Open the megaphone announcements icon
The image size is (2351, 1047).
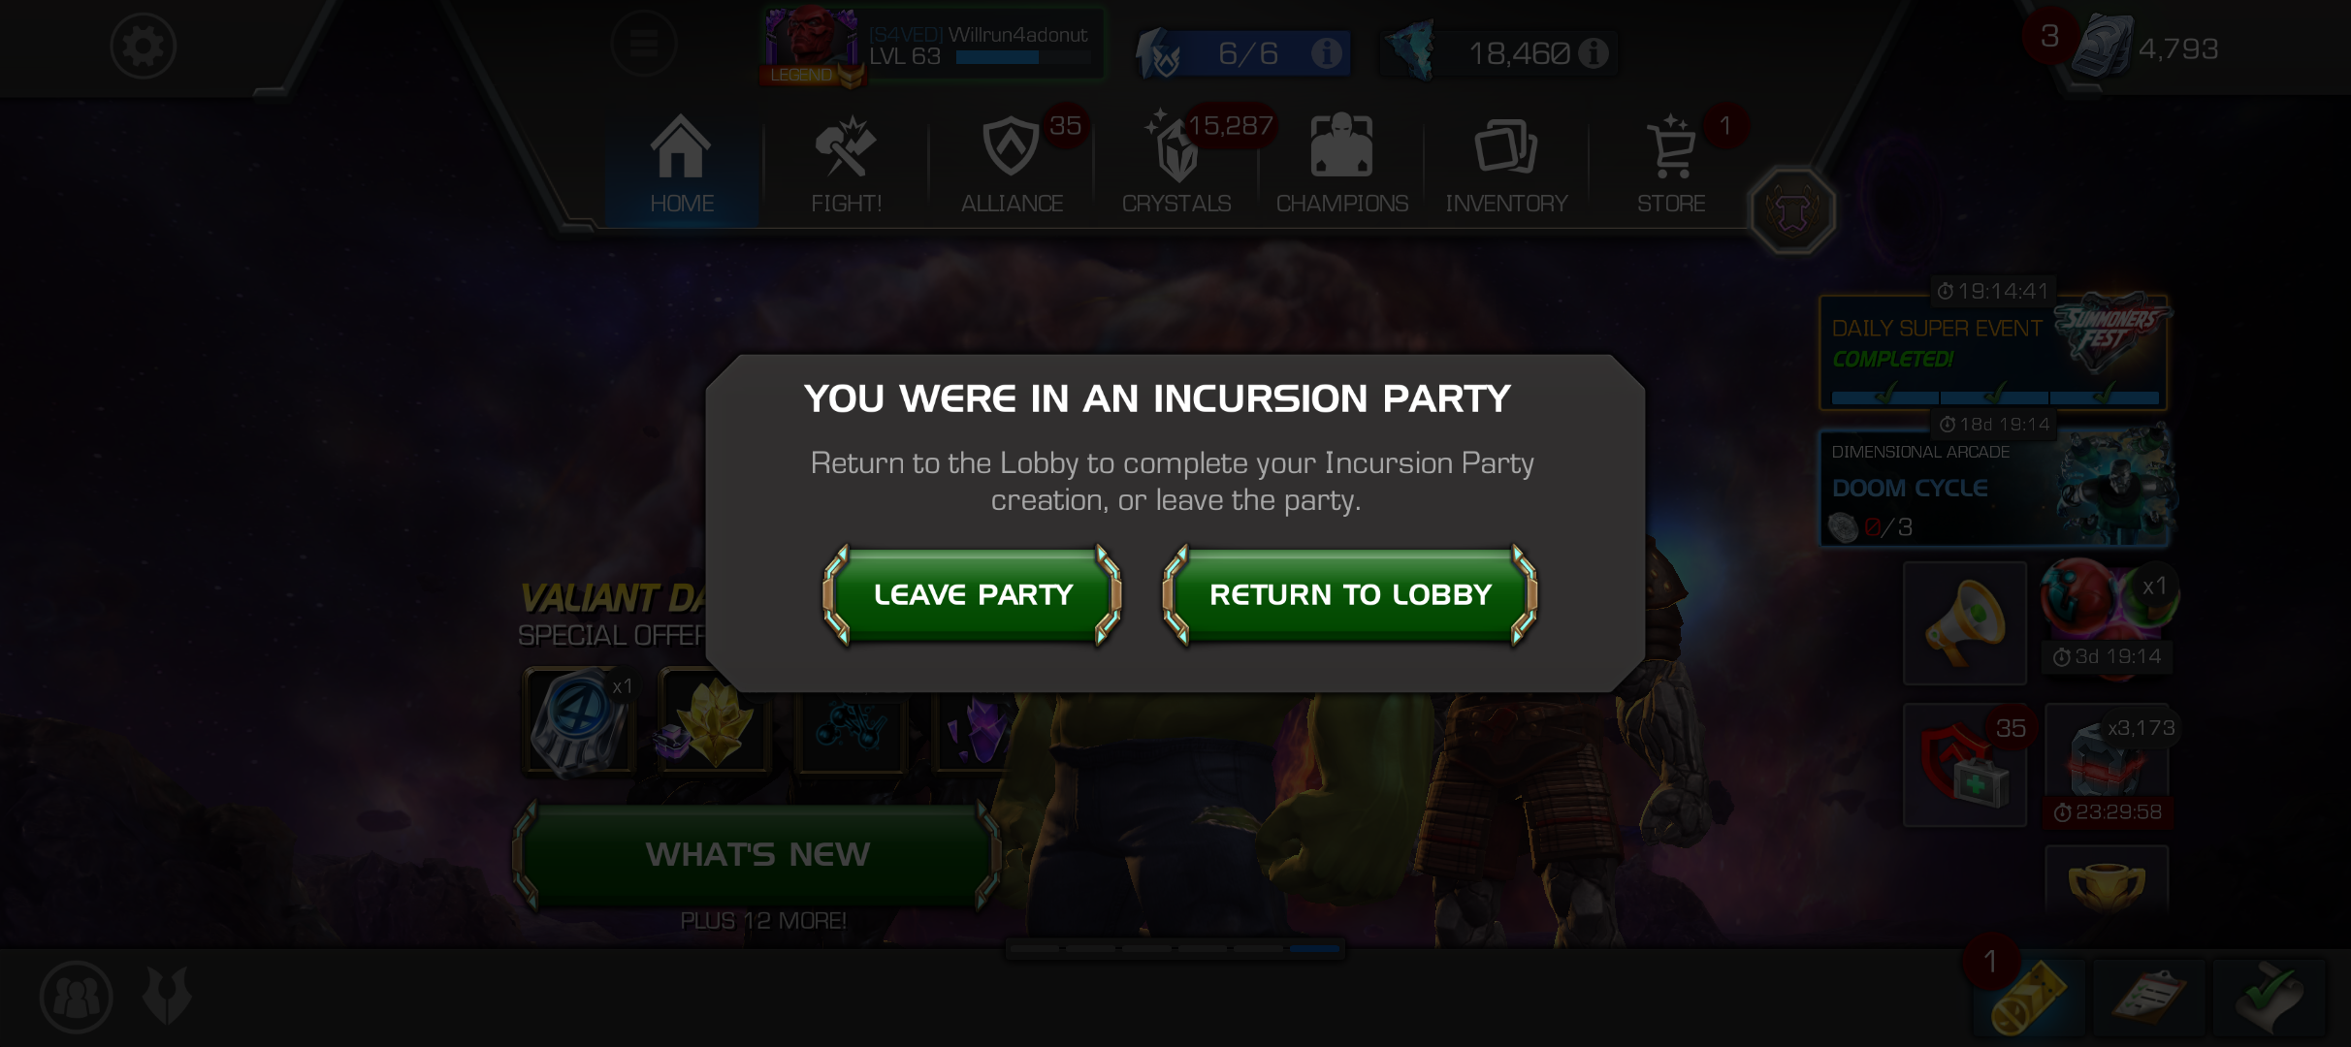1965,623
